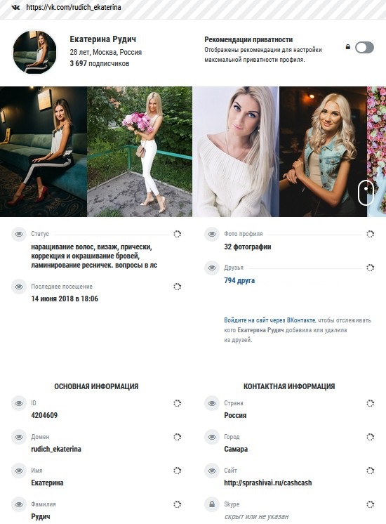
Task: Click the lock icon beside Skype
Action: [212, 504]
